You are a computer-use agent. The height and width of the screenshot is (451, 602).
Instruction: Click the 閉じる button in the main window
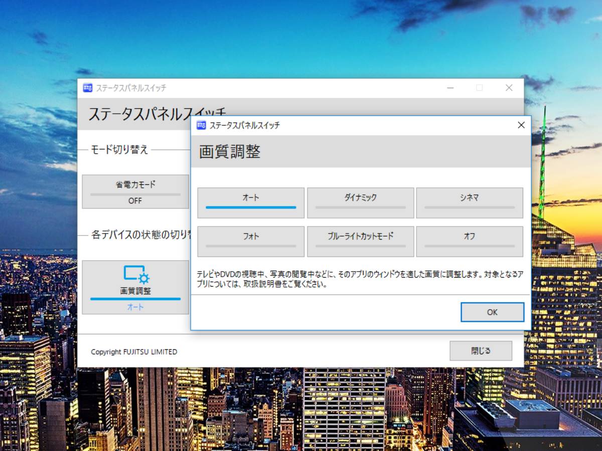point(481,351)
